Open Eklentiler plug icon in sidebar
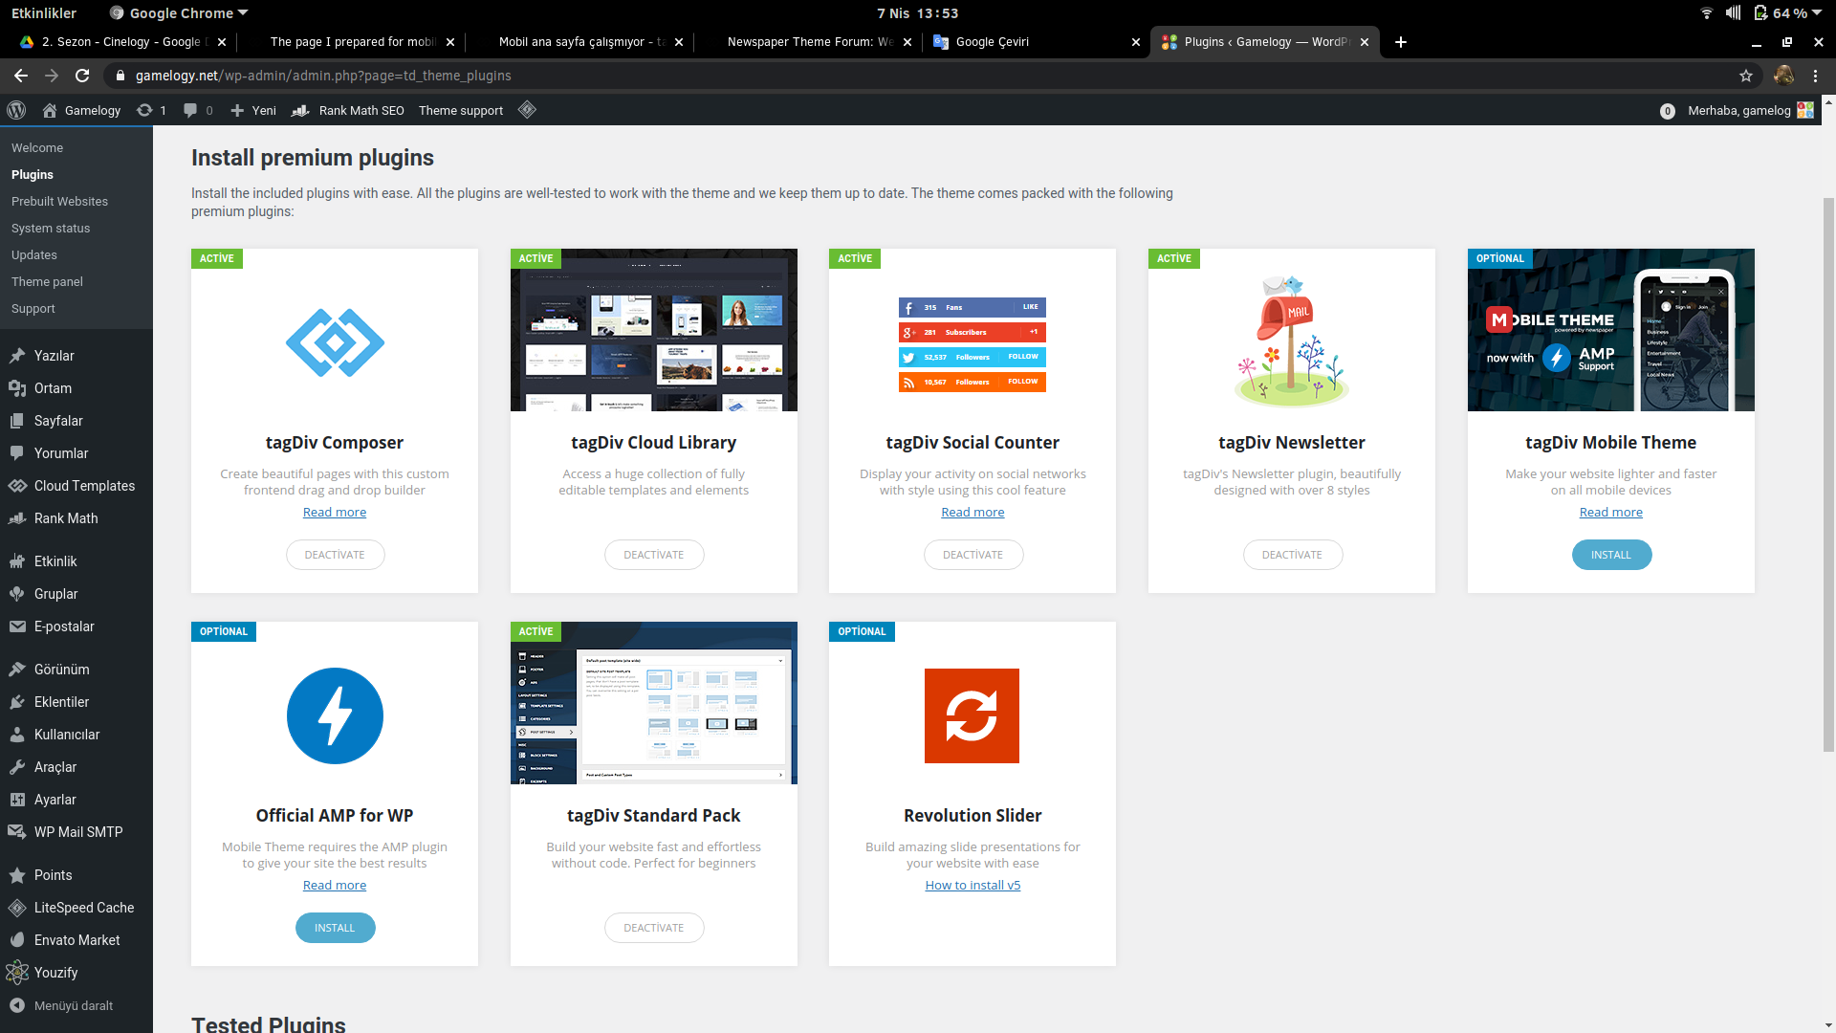The height and width of the screenshot is (1033, 1836). point(17,702)
